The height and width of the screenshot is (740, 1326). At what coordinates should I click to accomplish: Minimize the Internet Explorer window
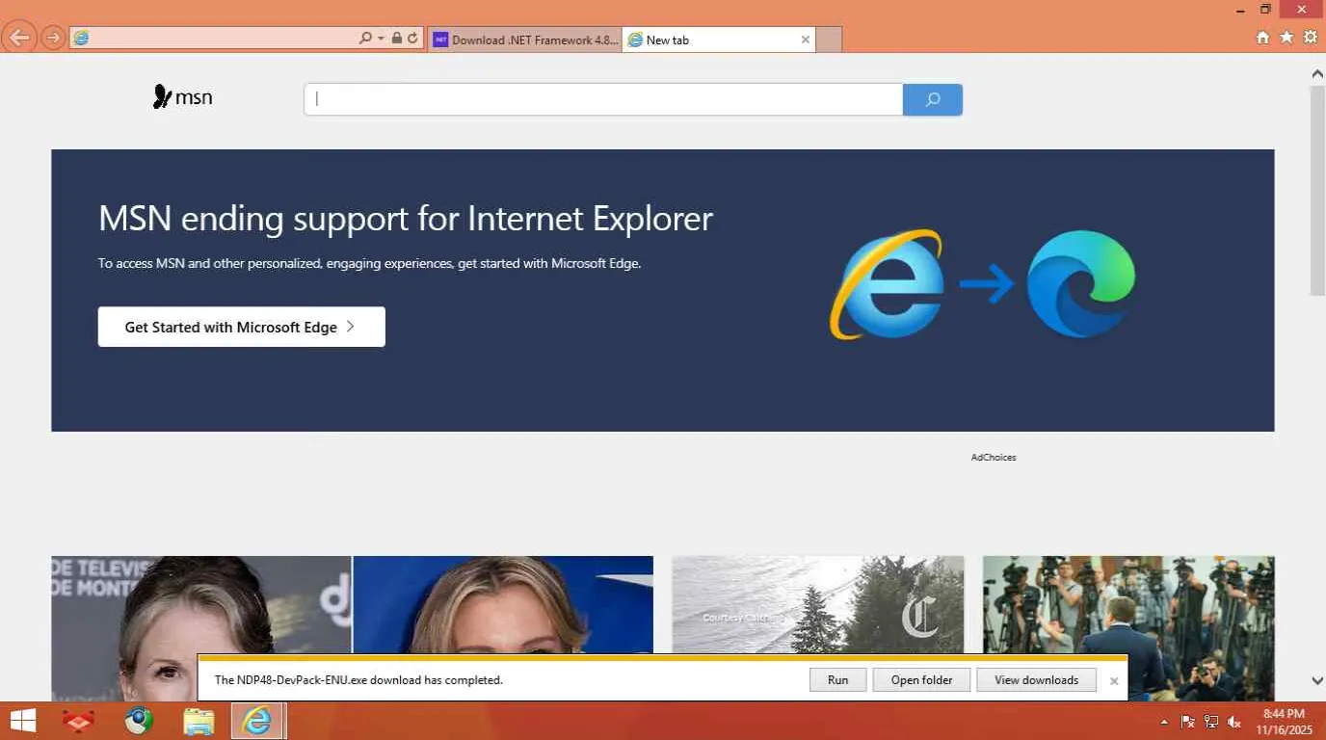point(1241,9)
